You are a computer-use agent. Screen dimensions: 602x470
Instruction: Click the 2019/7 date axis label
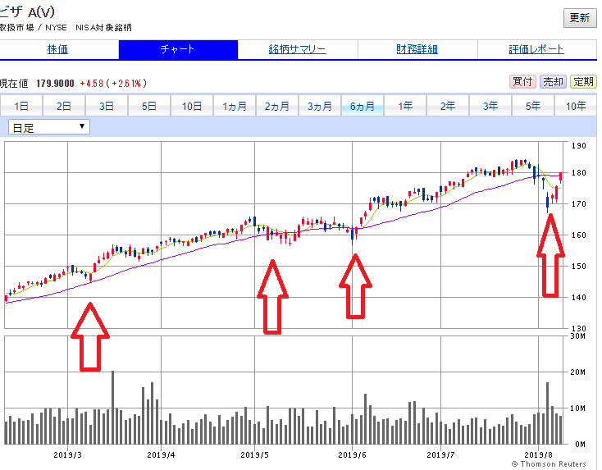pyautogui.click(x=440, y=455)
